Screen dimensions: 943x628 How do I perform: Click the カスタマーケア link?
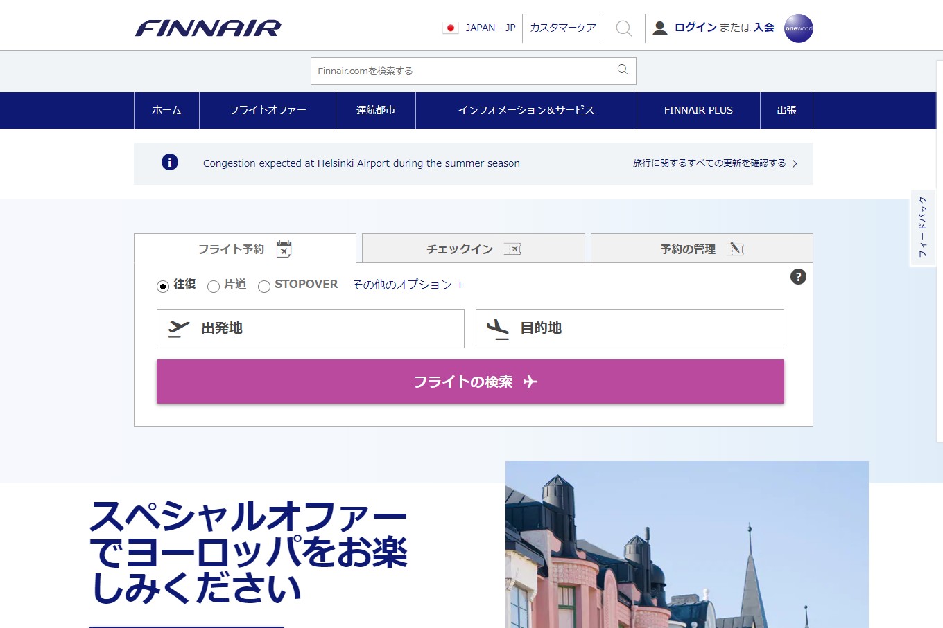click(x=563, y=28)
